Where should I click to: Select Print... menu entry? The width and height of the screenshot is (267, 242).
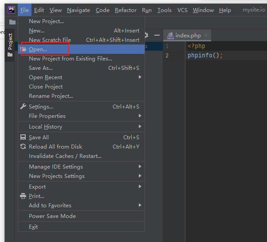[x=82, y=196]
